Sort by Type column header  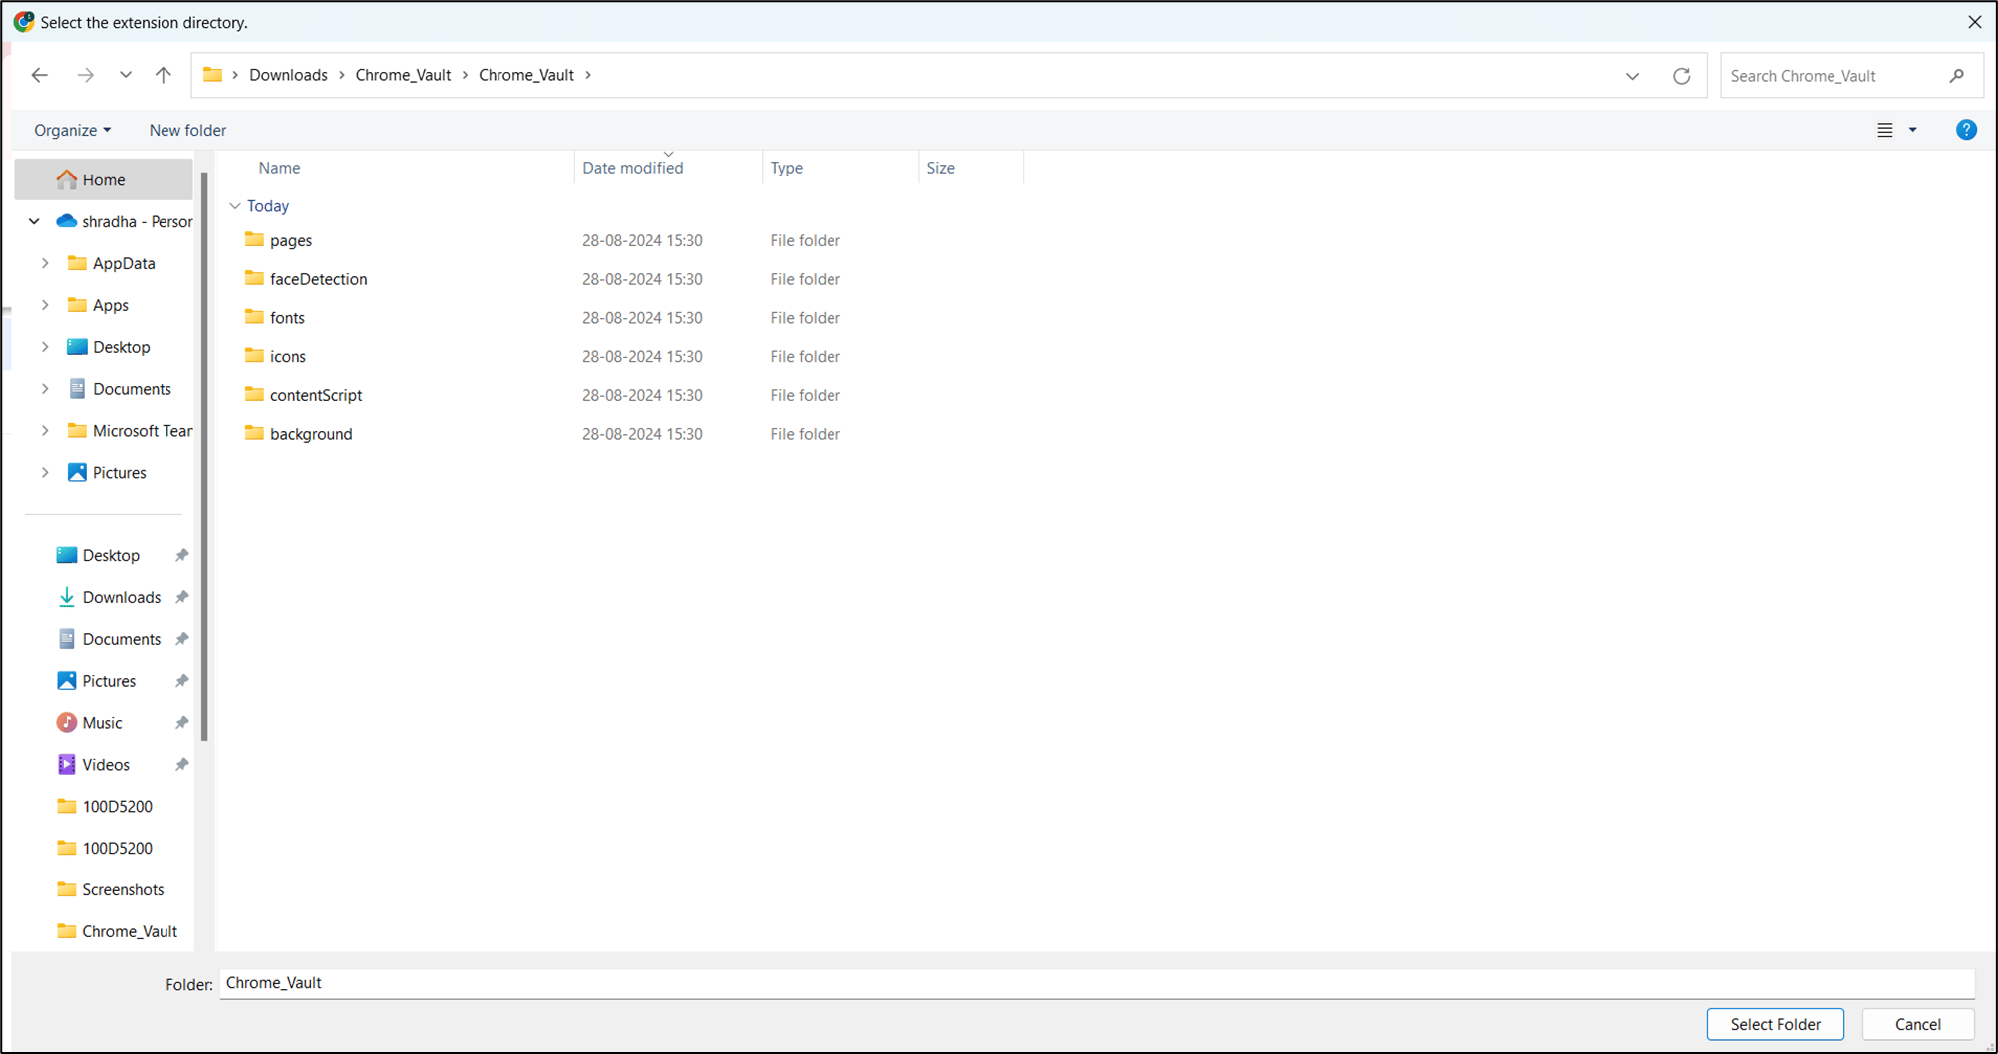[x=786, y=168]
